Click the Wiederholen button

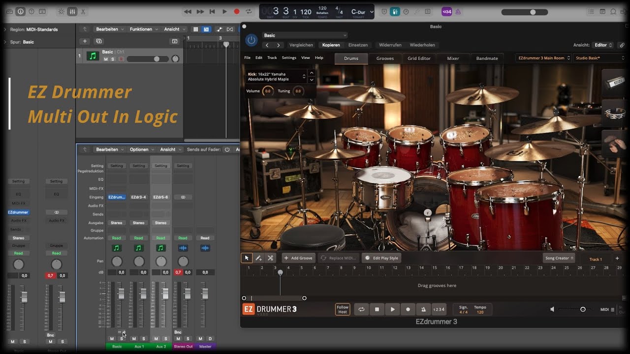(422, 45)
